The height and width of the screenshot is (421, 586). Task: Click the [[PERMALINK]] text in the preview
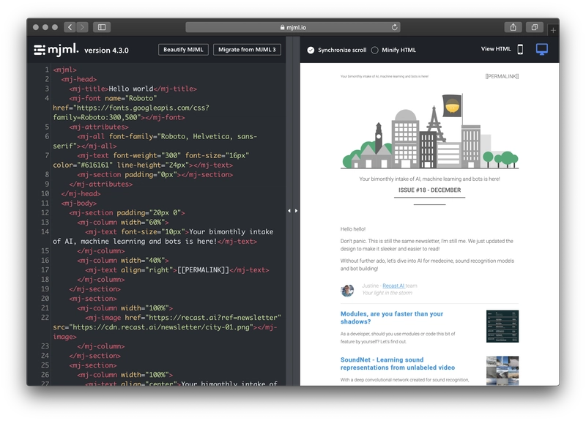pos(502,76)
